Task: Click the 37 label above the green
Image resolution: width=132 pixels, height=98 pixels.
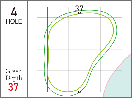Action: [79, 8]
